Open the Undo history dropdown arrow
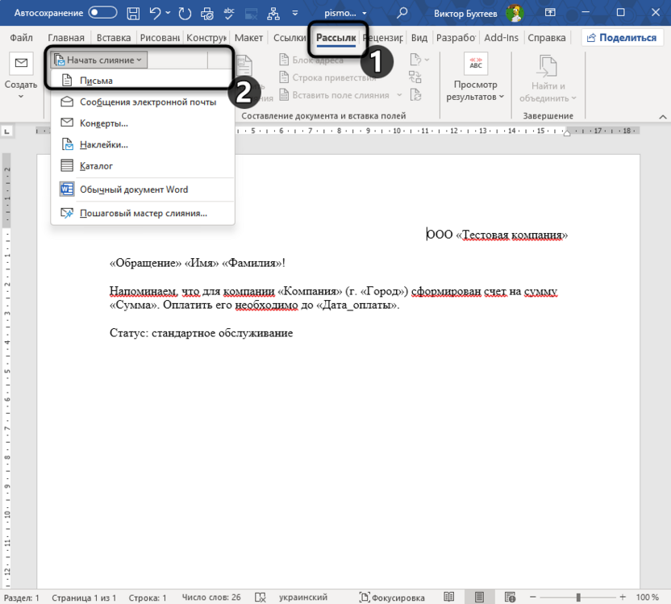671x604 pixels. [168, 13]
